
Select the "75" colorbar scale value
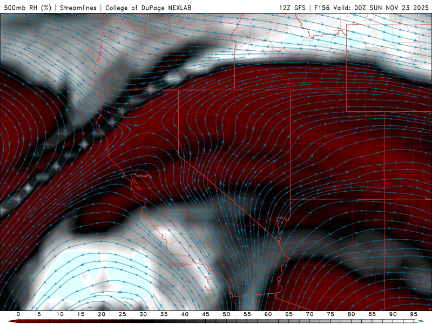point(330,314)
